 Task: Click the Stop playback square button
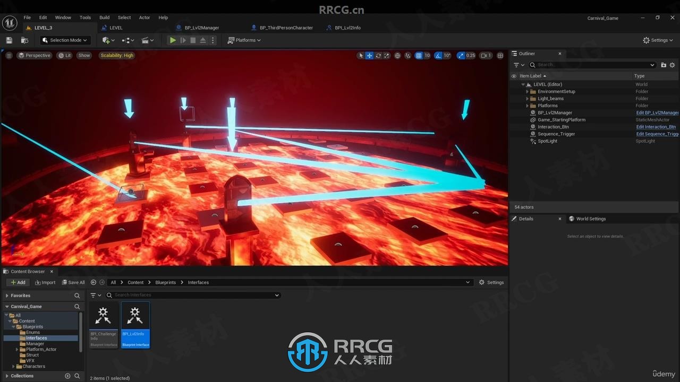[193, 40]
